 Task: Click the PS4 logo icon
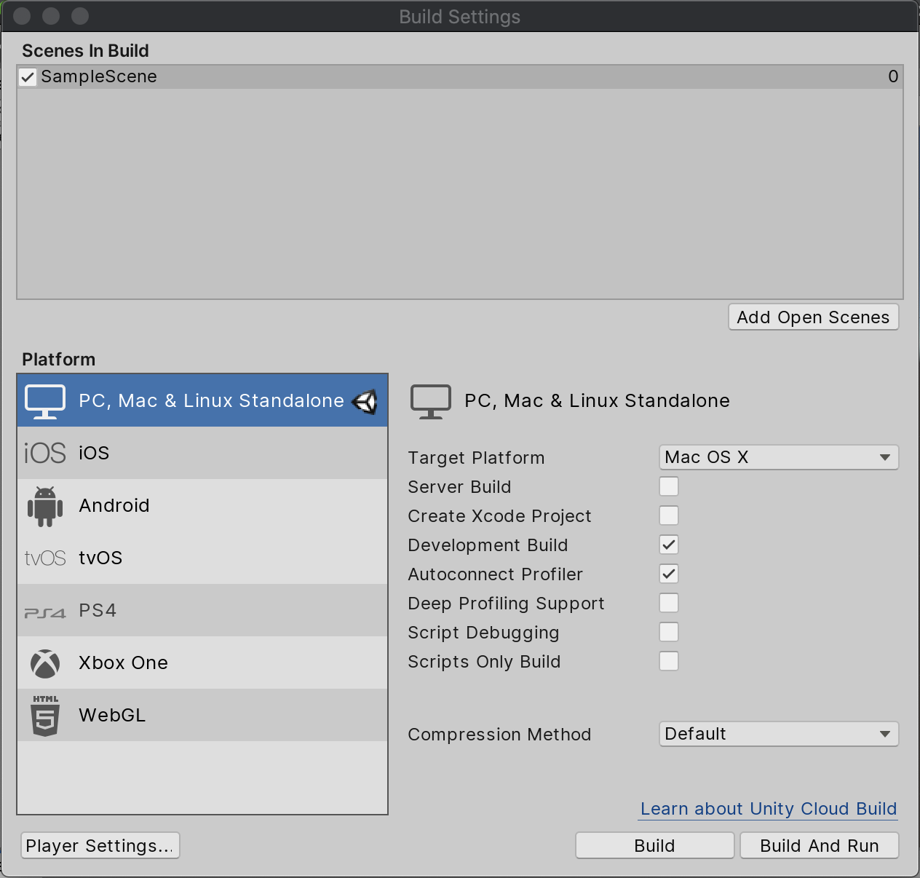[45, 612]
